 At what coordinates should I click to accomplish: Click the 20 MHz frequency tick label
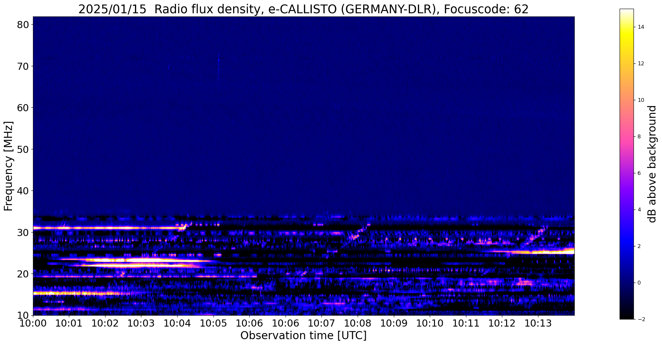[x=23, y=274]
